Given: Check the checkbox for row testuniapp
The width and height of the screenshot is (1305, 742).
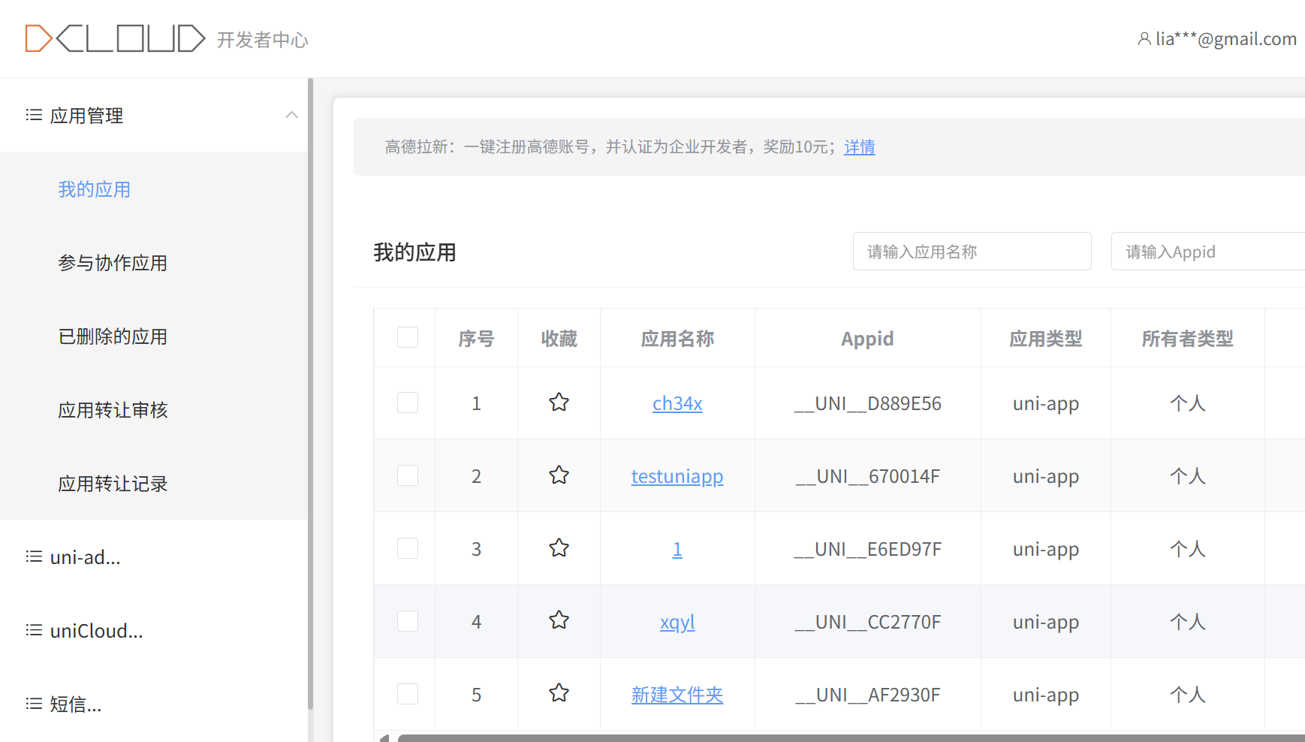Looking at the screenshot, I should point(408,475).
